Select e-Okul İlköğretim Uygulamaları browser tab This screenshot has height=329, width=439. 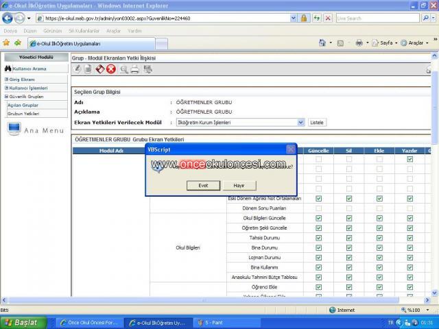click(x=91, y=44)
